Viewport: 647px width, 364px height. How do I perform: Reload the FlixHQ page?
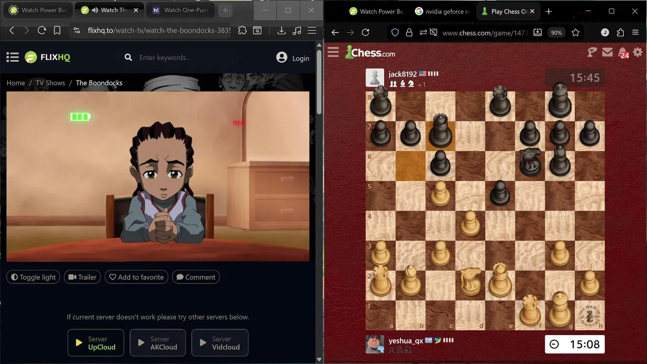pos(42,31)
